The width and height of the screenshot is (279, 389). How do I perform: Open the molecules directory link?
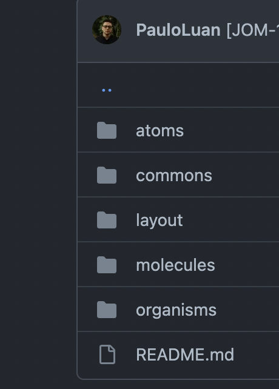tap(175, 265)
